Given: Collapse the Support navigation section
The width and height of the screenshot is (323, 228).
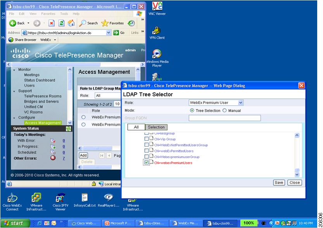Looking at the screenshot, I should (14, 91).
